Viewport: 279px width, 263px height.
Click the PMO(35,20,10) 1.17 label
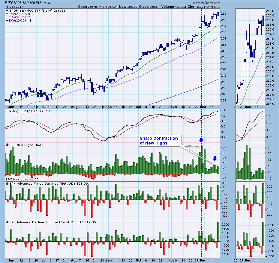coord(27,111)
